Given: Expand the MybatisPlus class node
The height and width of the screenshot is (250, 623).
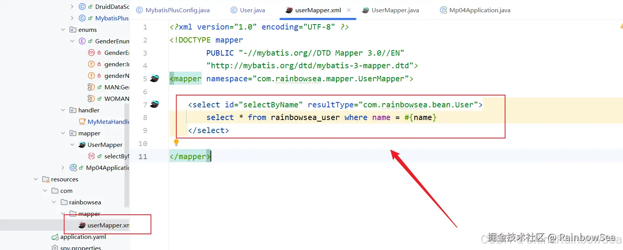Looking at the screenshot, I should (x=72, y=18).
